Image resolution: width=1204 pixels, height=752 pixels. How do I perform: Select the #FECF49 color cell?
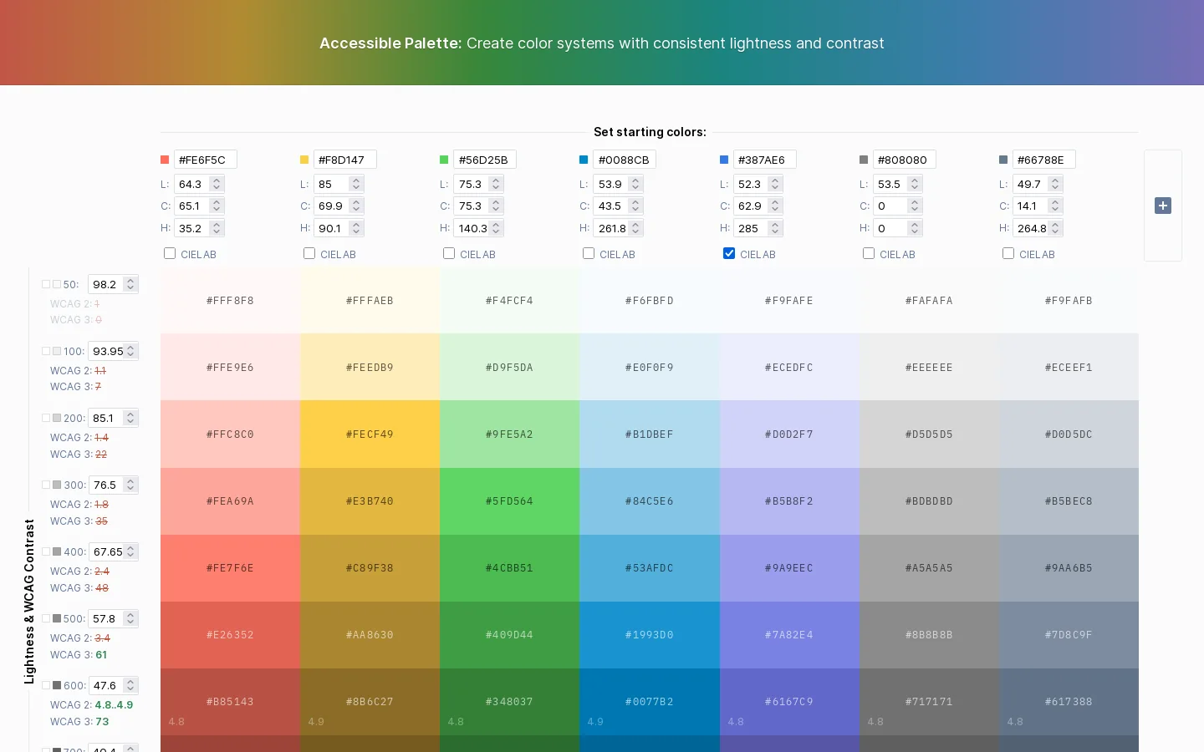click(x=370, y=434)
